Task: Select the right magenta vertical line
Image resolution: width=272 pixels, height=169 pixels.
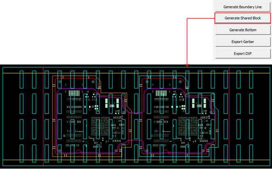Action: (230, 123)
